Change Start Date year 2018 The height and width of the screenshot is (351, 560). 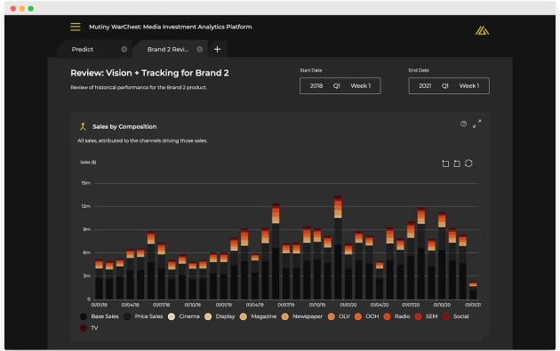click(x=316, y=85)
